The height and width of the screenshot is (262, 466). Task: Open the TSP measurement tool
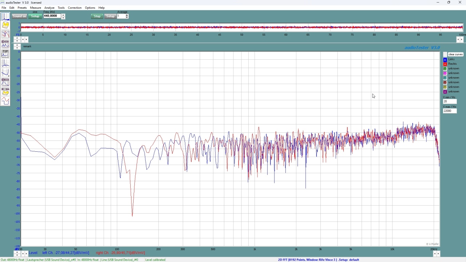pos(5,53)
